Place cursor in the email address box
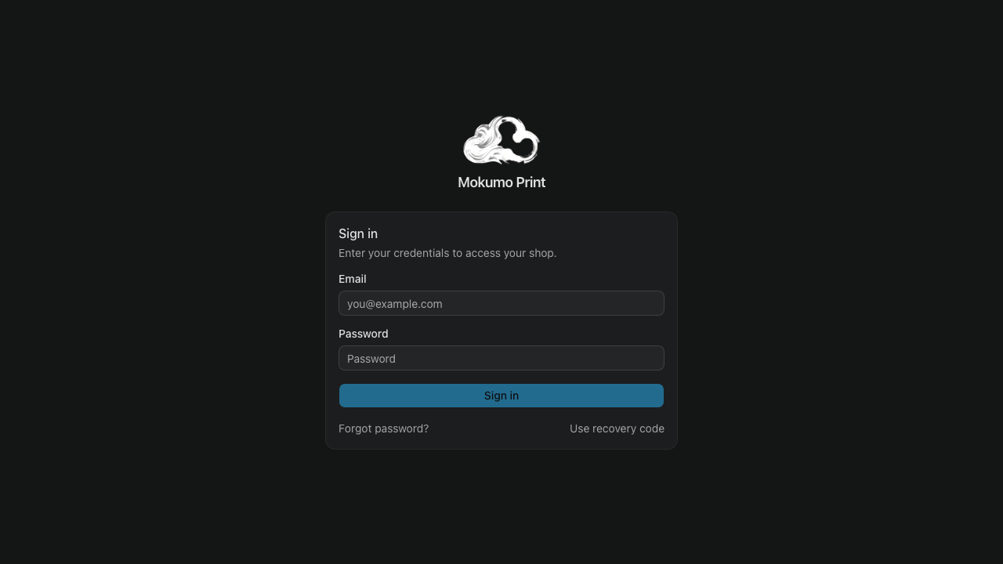Viewport: 1003px width, 564px height. [x=501, y=303]
